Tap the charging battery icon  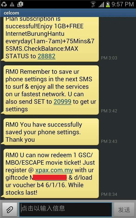[x=108, y=4]
